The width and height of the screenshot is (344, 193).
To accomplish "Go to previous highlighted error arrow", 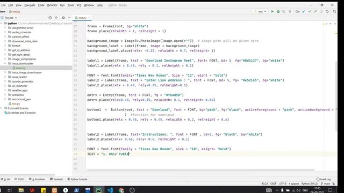I will point(331,24).
